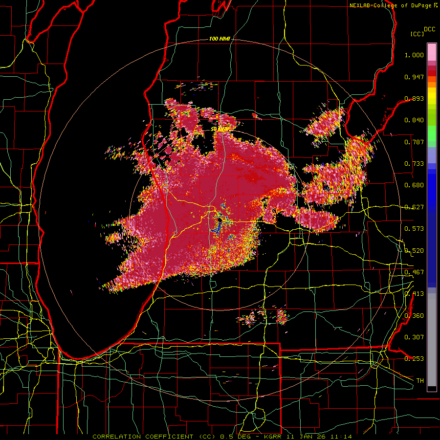Screen dimensions: 440x440
Task: Click the 100 NMI range ring label
Action: 220,39
